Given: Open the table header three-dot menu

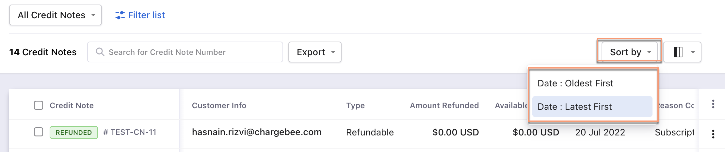Looking at the screenshot, I should [713, 104].
